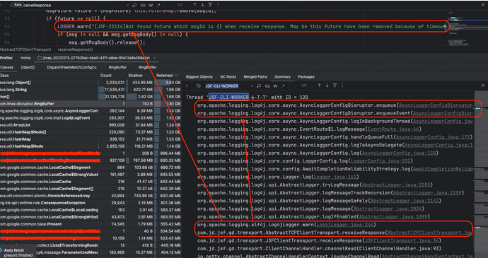Open search history magnifier in Summary search
The height and width of the screenshot is (258, 488).
(199, 86)
